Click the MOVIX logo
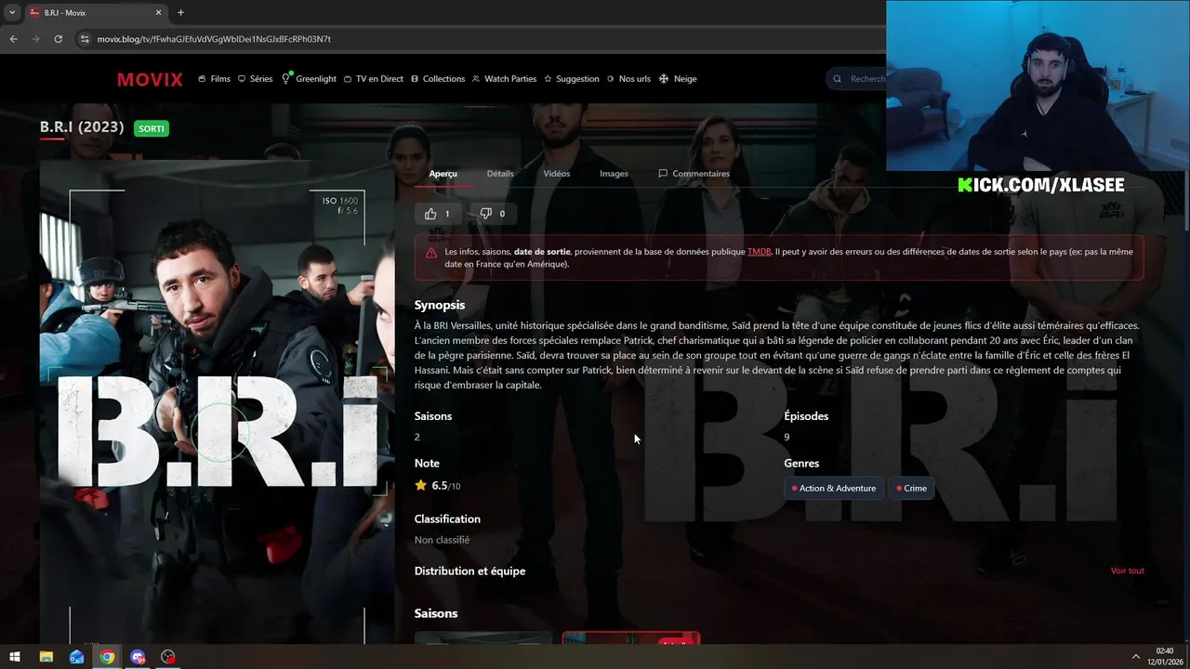Screen dimensions: 1190x669 point(150,79)
